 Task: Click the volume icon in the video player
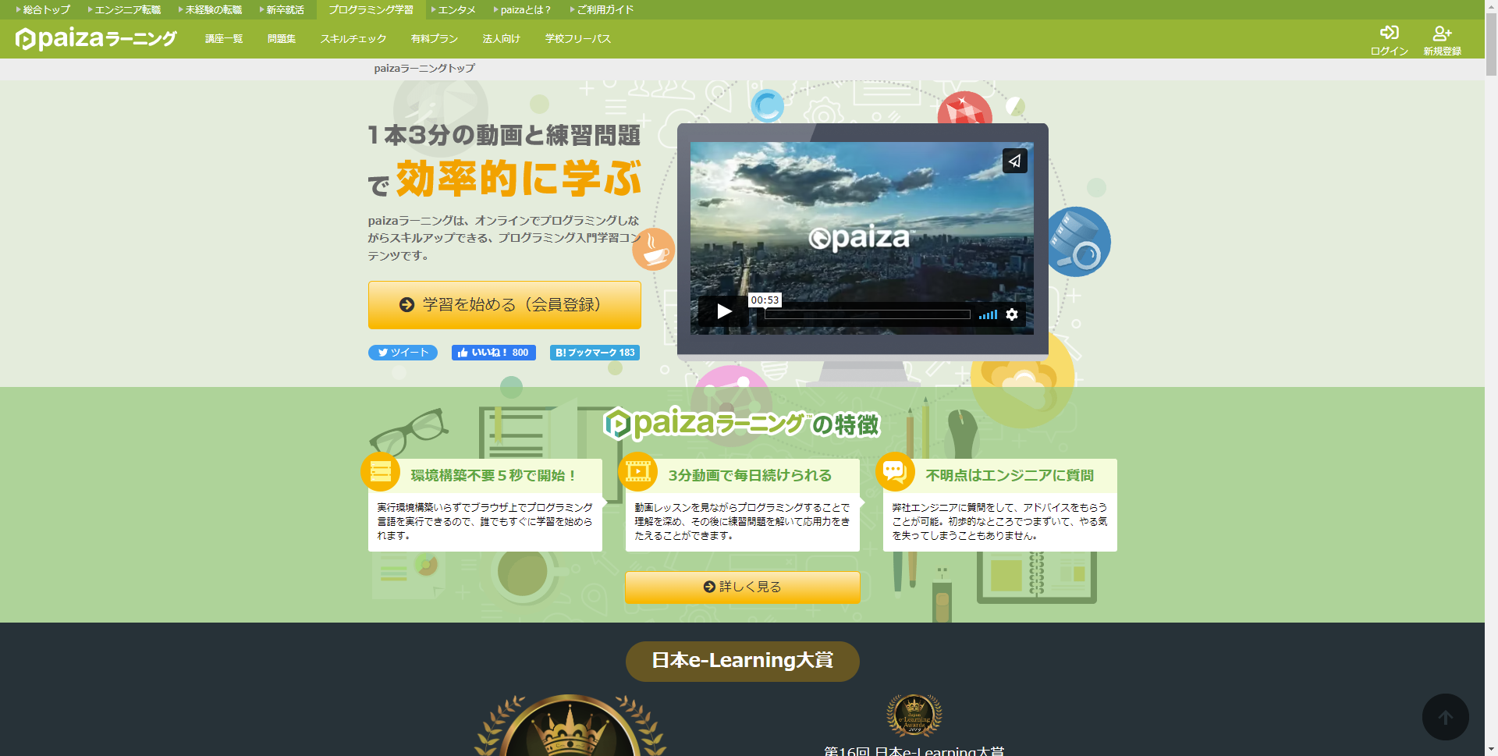(988, 314)
